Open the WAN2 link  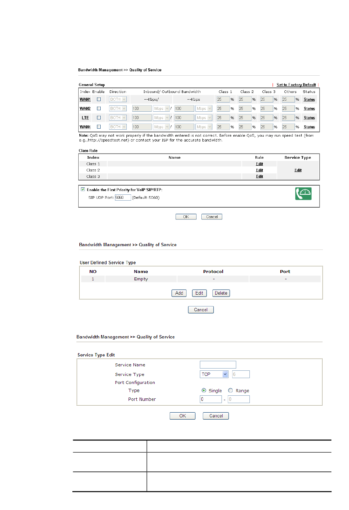click(85, 108)
